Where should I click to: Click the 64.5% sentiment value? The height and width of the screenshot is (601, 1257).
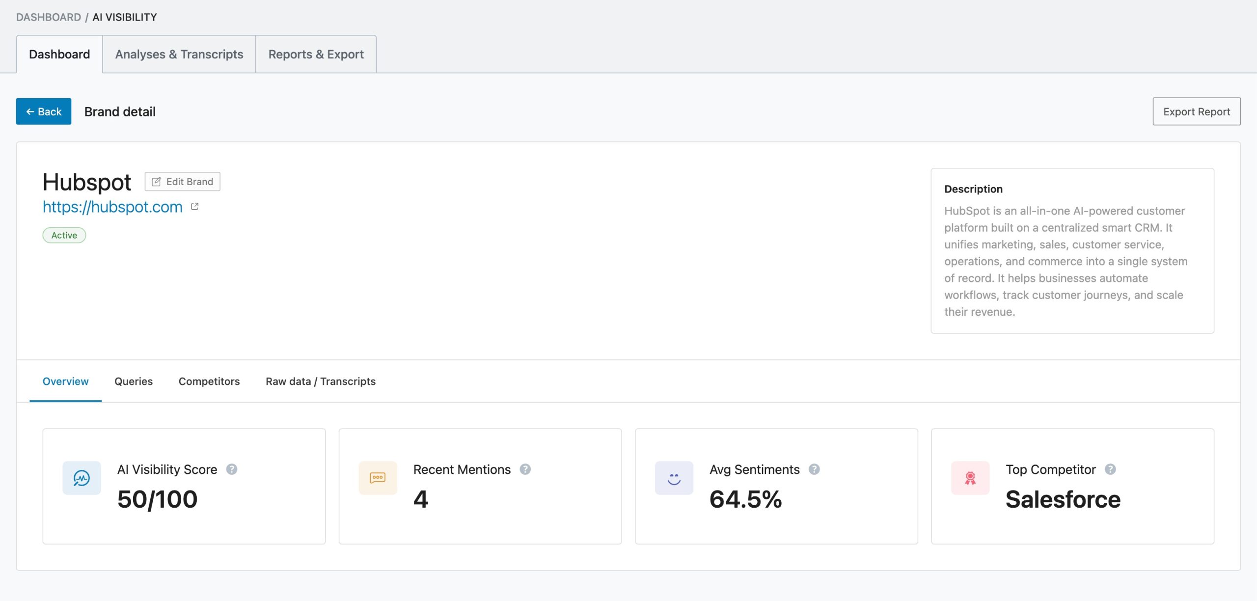745,499
